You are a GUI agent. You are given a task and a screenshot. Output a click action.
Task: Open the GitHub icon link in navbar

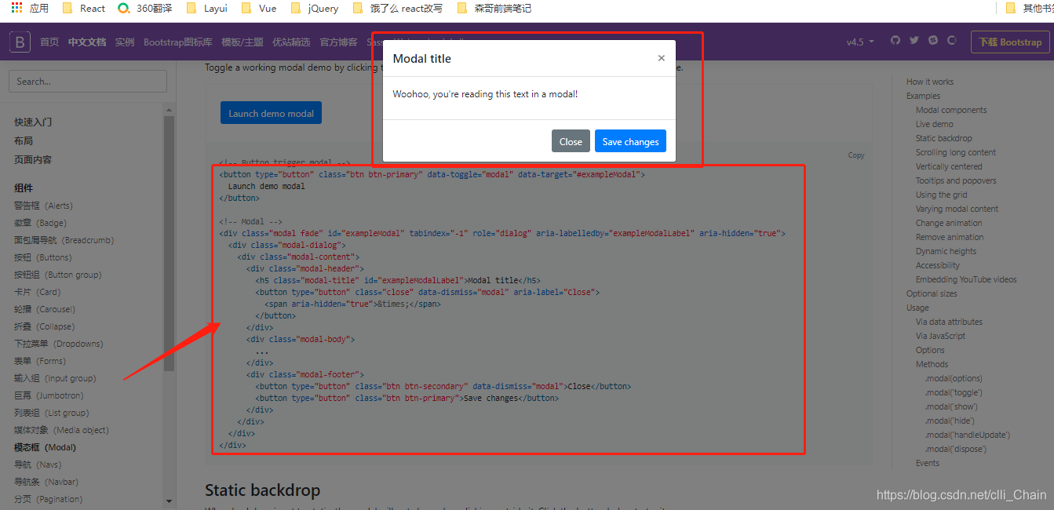[895, 41]
